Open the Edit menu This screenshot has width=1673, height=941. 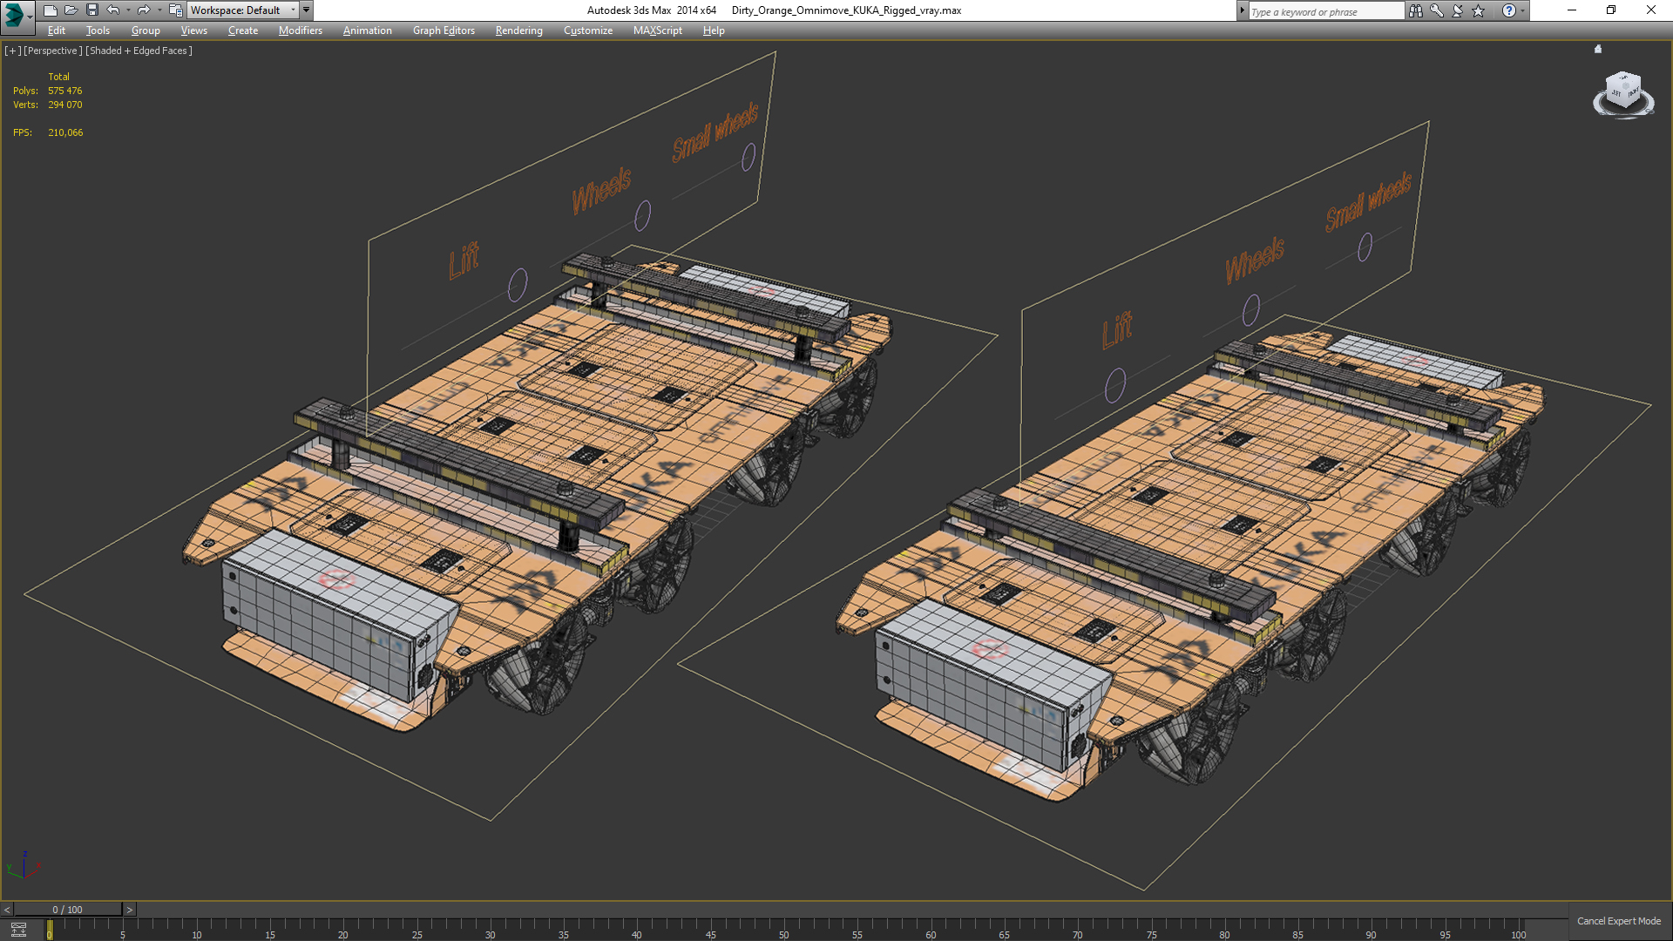pyautogui.click(x=57, y=30)
